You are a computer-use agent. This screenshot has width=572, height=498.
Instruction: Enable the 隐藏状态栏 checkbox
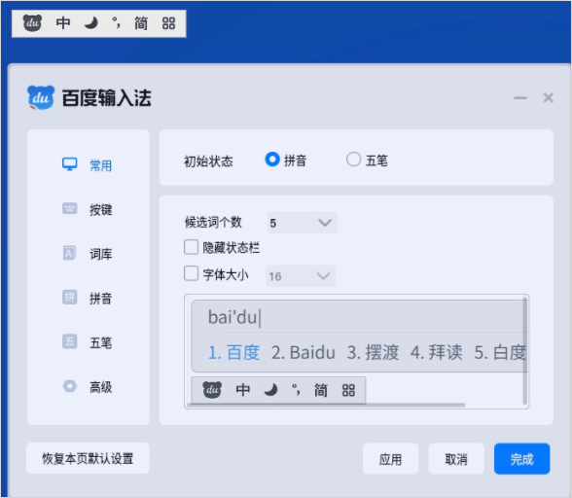click(191, 247)
